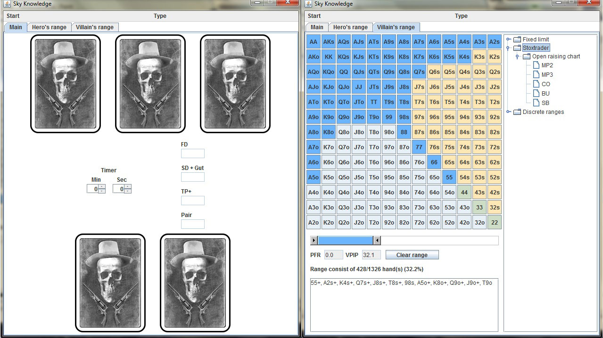
Task: Select Villain's range tab in the right window
Action: 396,27
